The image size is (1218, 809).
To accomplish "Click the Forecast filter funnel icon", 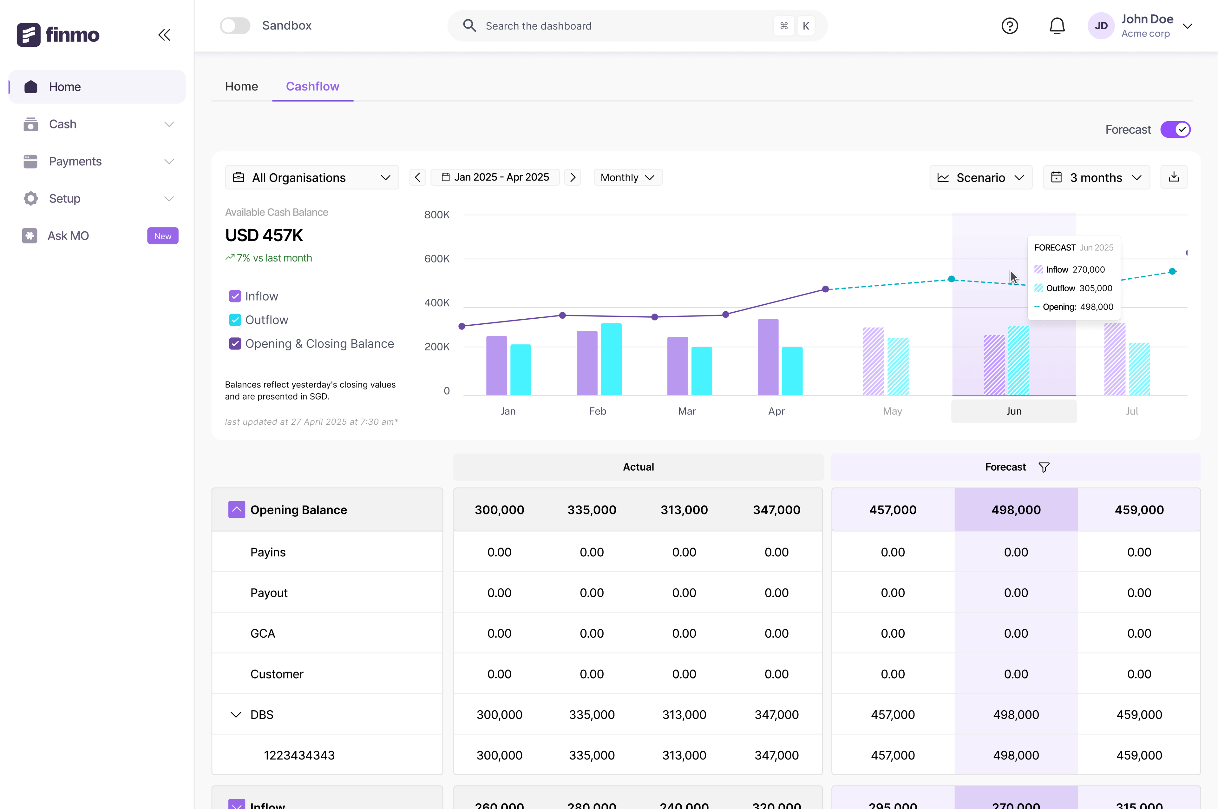I will (x=1044, y=467).
